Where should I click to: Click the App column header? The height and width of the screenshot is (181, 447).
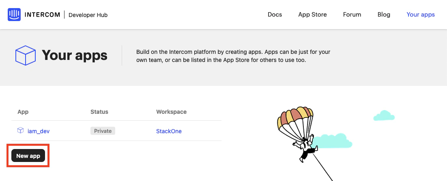23,112
